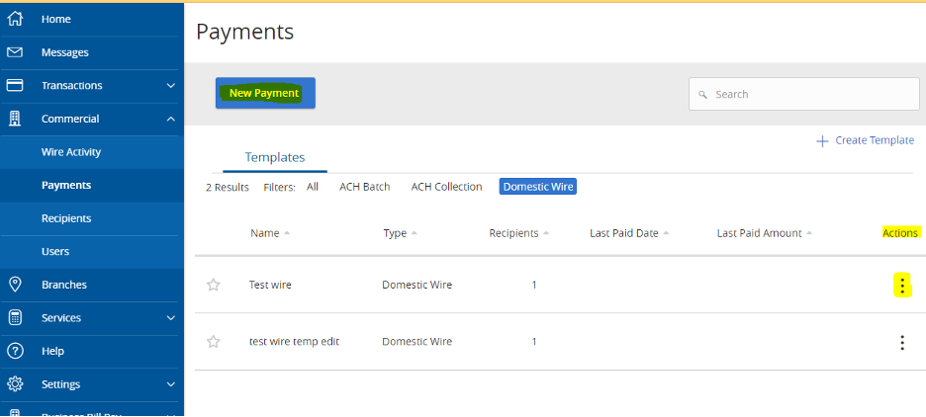Image resolution: width=926 pixels, height=417 pixels.
Task: Select the Domestic Wire filter
Action: click(x=538, y=187)
